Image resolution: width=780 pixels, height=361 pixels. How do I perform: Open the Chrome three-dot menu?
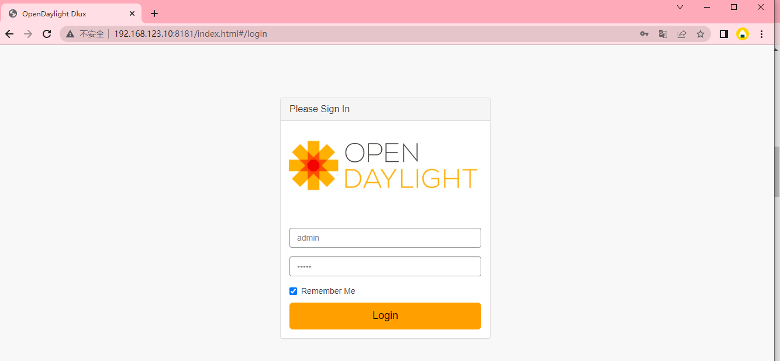761,34
